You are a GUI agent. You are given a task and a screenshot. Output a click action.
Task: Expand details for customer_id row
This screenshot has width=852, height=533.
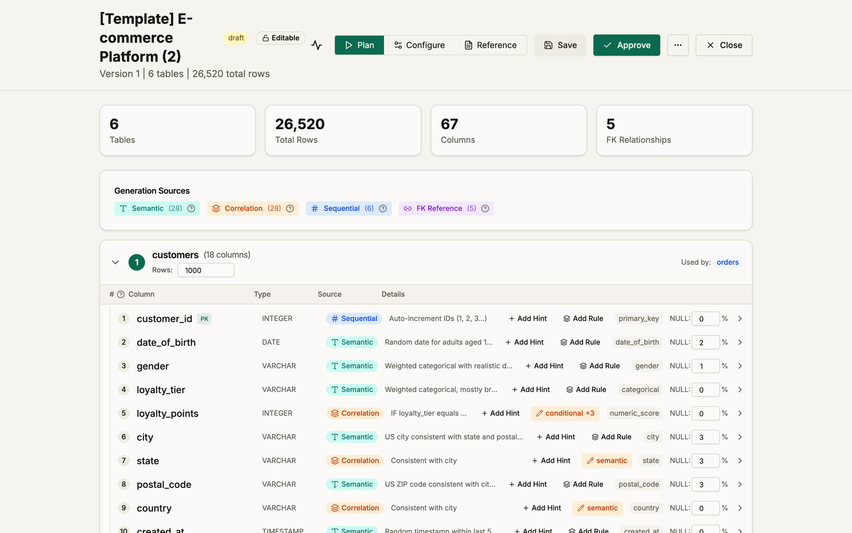[x=740, y=319]
